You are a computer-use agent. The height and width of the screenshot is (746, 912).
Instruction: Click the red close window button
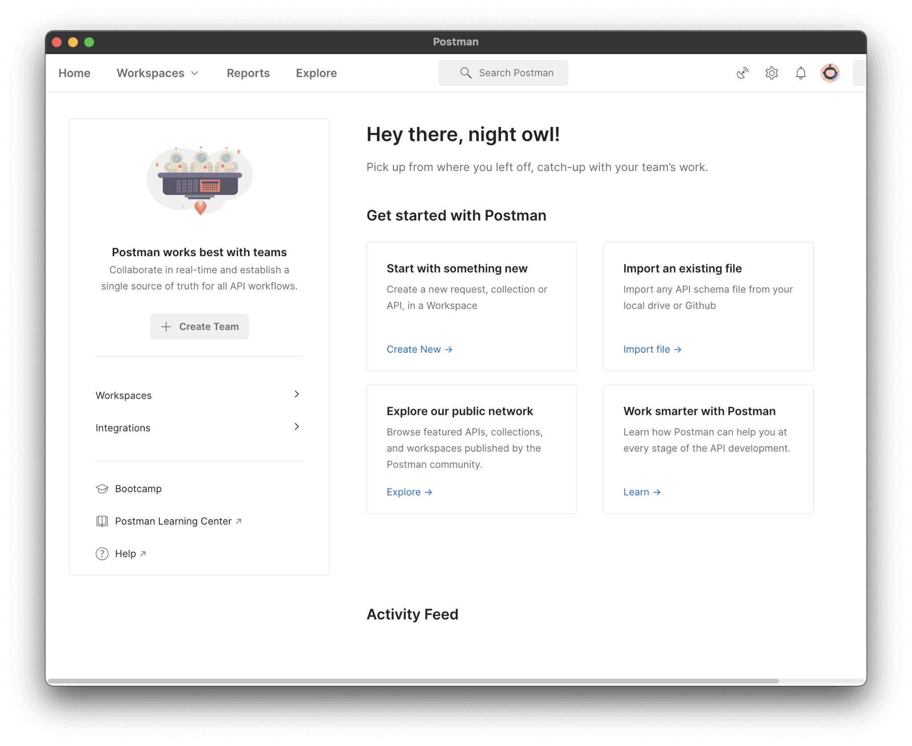tap(57, 42)
